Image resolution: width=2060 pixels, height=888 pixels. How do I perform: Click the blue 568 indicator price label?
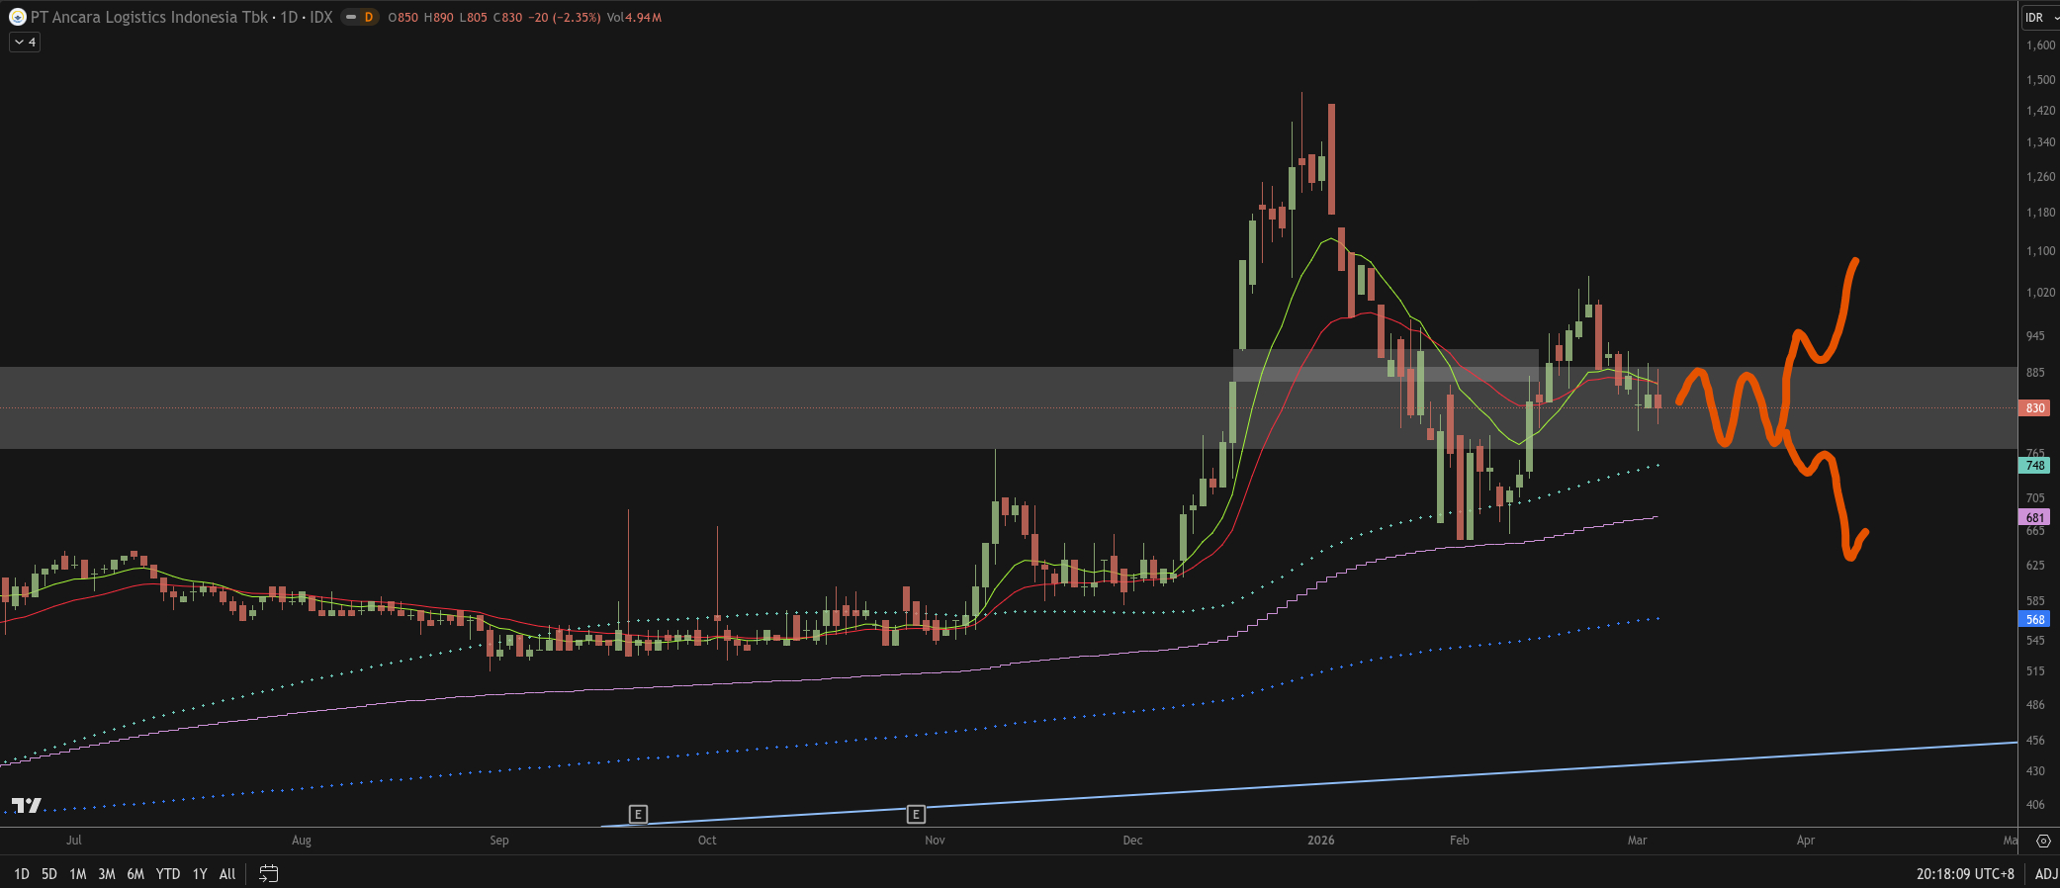click(x=2034, y=619)
